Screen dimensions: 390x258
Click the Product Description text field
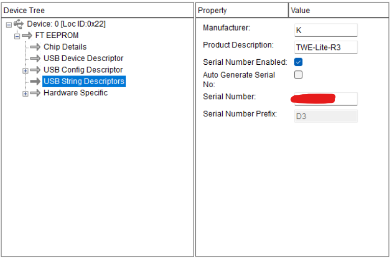326,47
